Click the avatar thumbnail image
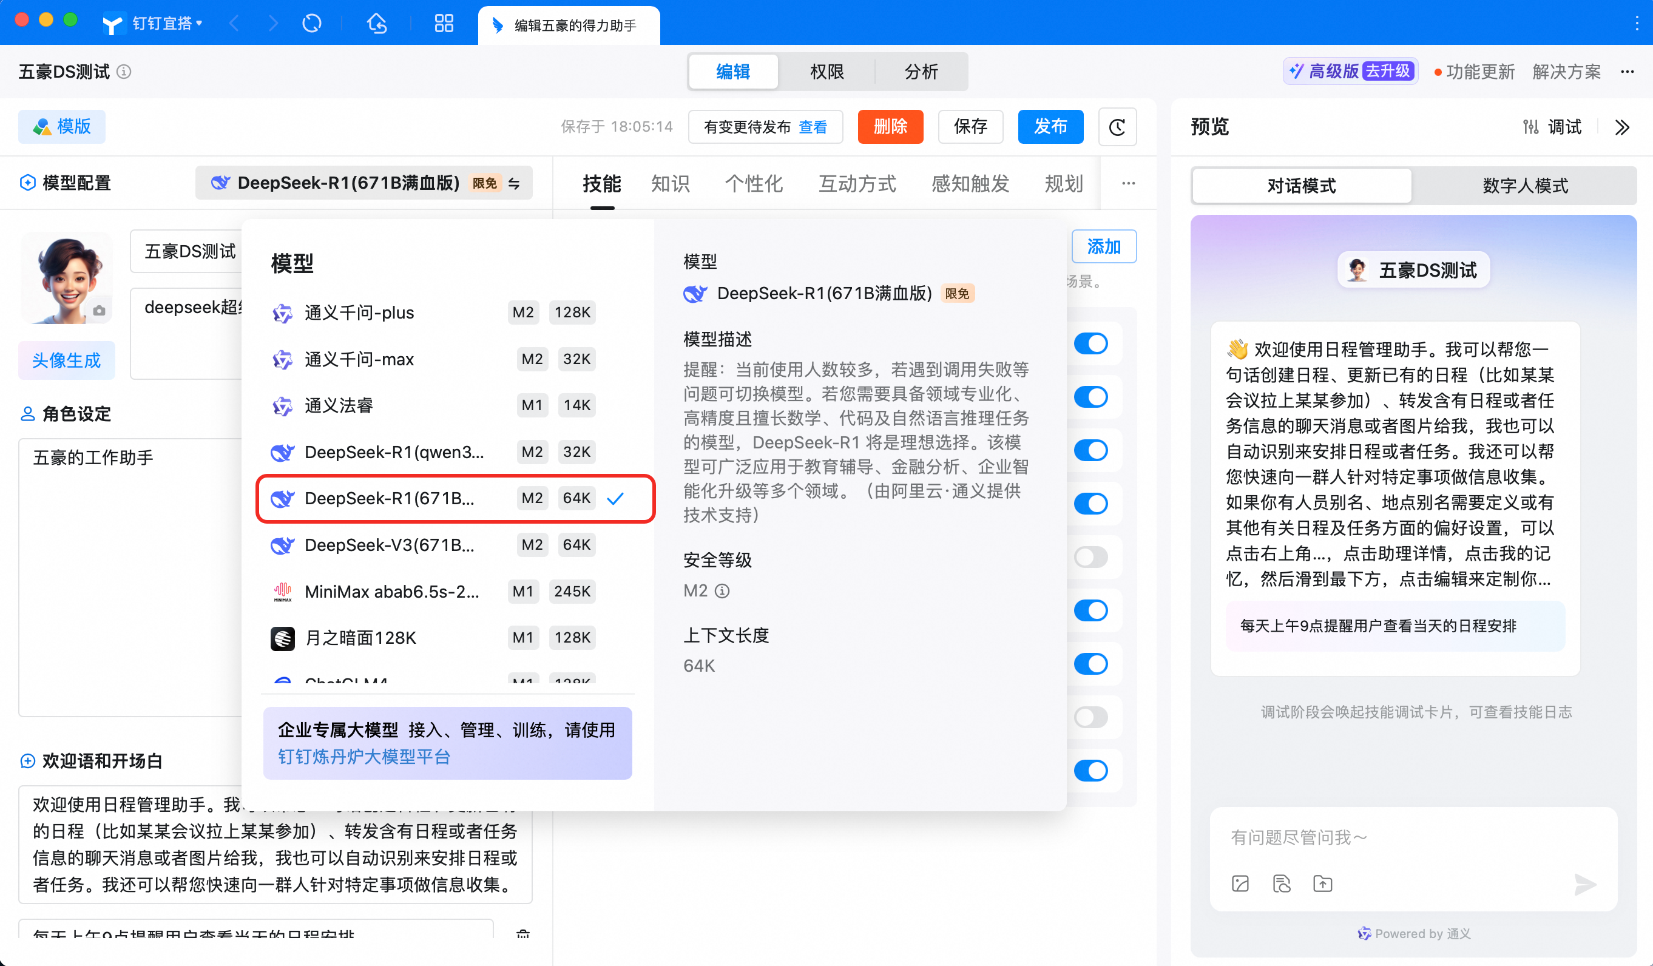The image size is (1653, 966). tap(66, 278)
